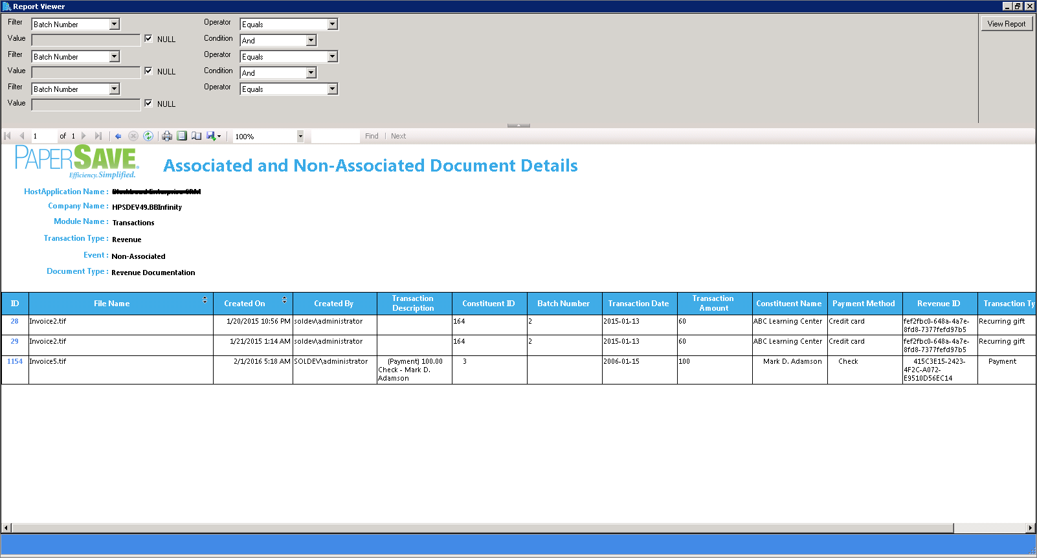The width and height of the screenshot is (1037, 558).
Task: Open document ID 1154 link
Action: click(x=15, y=361)
